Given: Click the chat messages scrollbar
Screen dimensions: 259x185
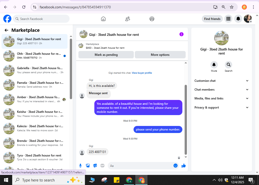Looking at the screenshot, I should click(186, 120).
